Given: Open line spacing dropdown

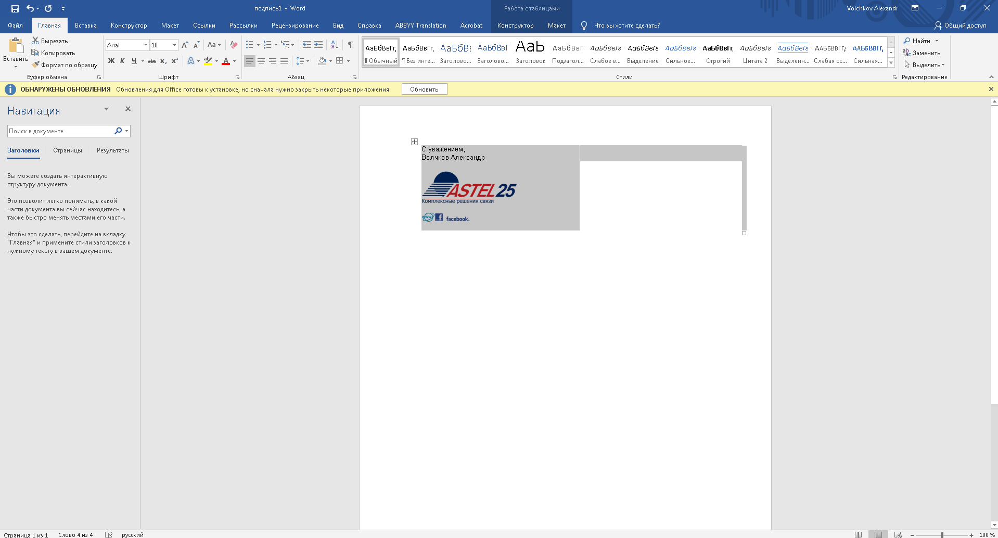Looking at the screenshot, I should [x=303, y=61].
